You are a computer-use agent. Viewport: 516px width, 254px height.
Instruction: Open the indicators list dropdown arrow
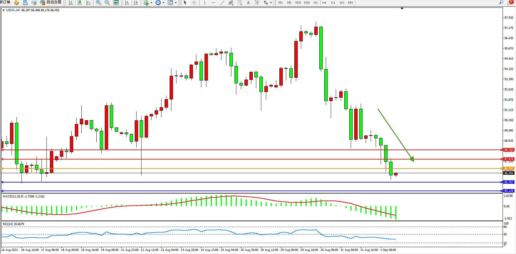[x=152, y=3]
